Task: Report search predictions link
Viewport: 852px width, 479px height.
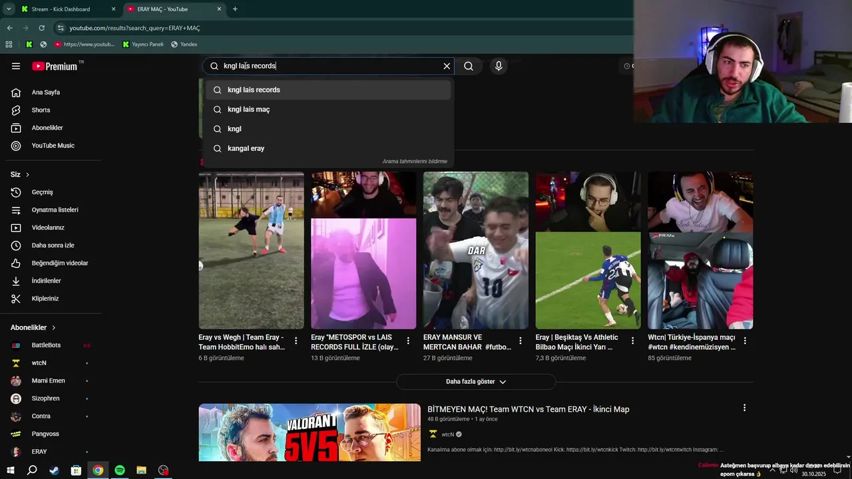Action: 415,161
